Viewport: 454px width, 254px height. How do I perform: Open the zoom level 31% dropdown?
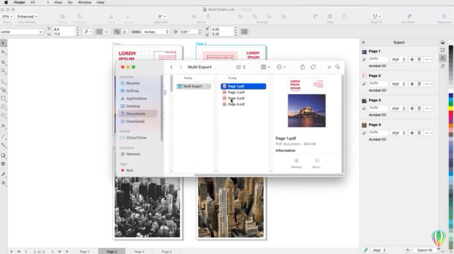[7, 17]
